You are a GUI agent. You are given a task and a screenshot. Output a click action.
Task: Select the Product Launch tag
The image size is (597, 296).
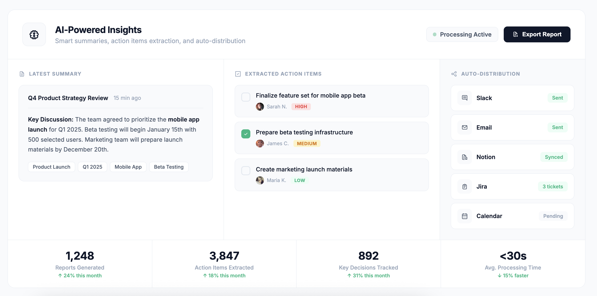[x=51, y=167]
